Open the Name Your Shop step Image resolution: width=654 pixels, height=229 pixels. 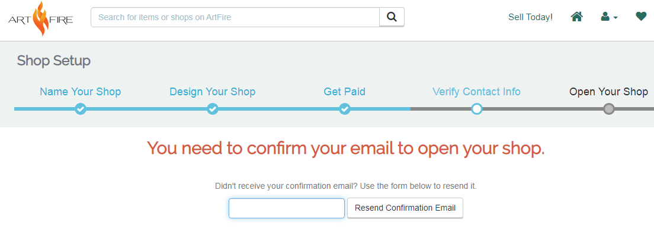81,92
